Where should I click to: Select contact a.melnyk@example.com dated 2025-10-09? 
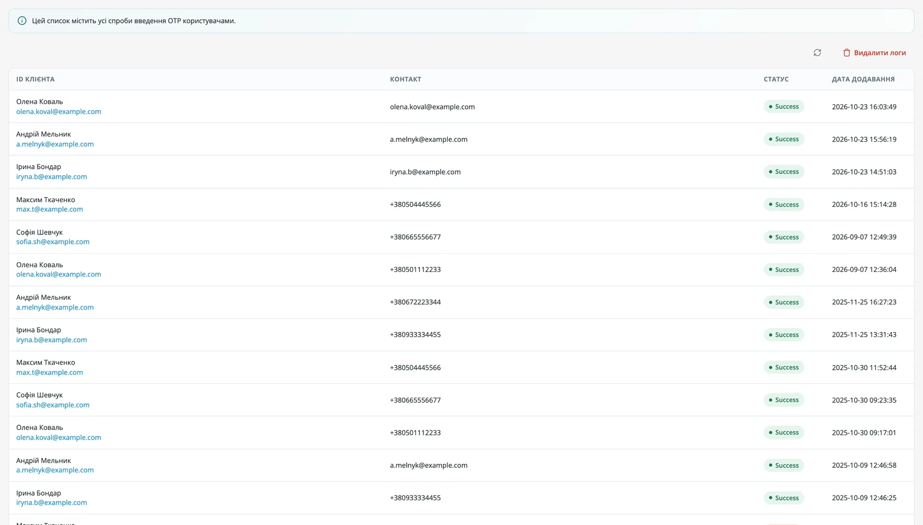[429, 465]
